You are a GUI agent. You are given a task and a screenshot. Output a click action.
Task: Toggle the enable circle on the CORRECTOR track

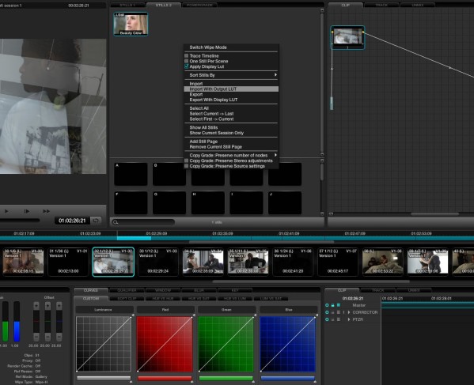(x=327, y=312)
